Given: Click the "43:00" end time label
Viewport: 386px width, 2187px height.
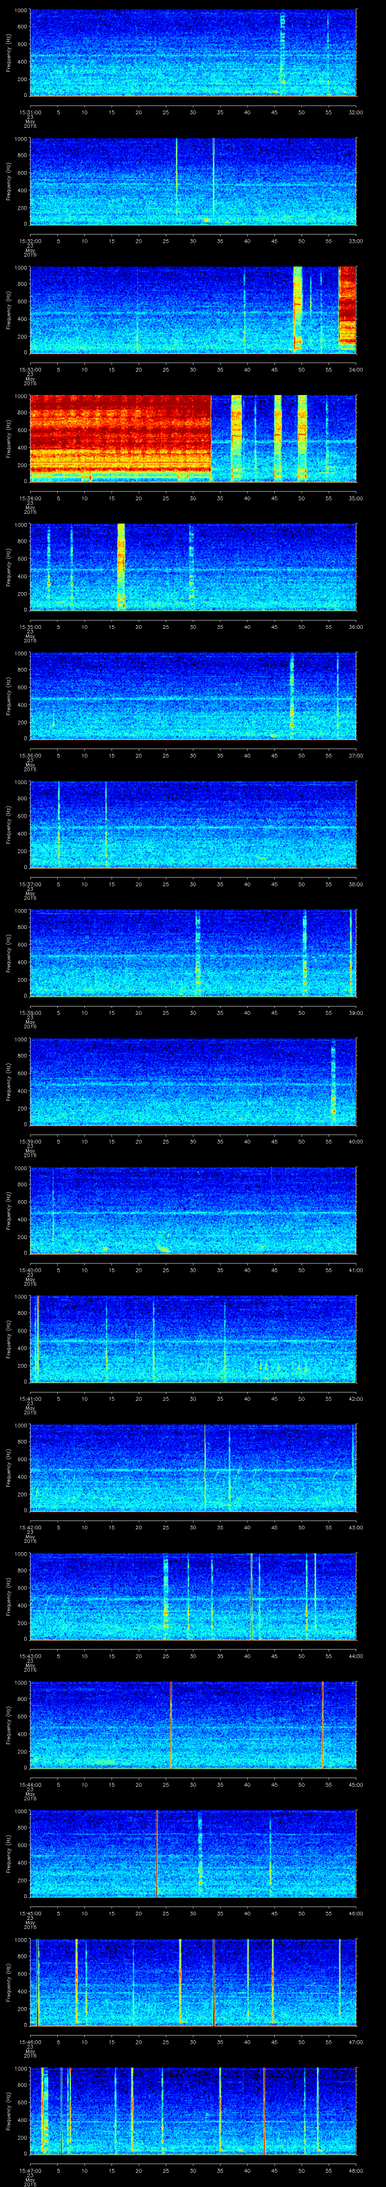Looking at the screenshot, I should [x=355, y=1527].
